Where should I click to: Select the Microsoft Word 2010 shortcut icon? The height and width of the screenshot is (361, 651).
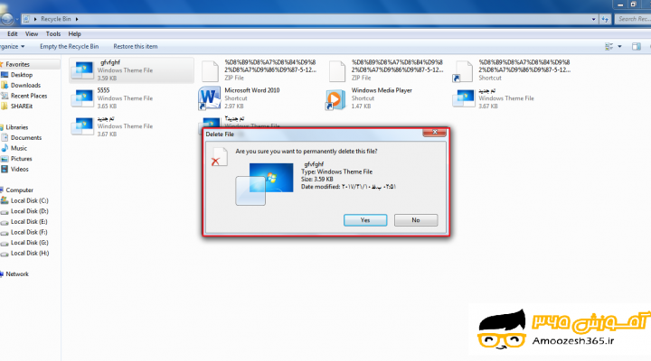(209, 98)
